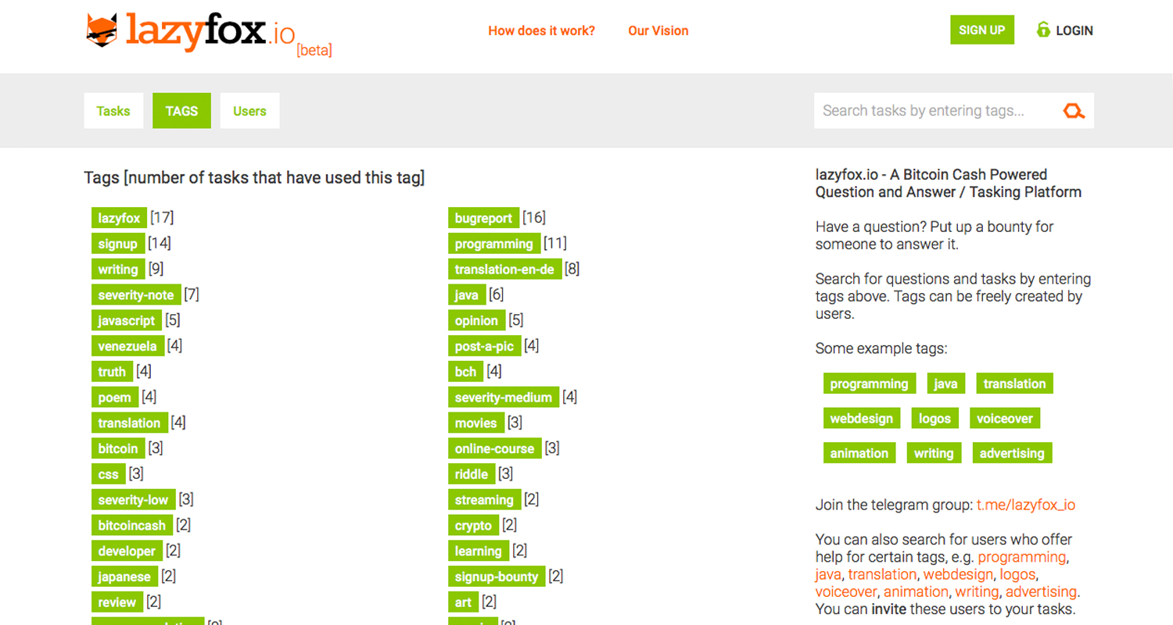
Task: Click the voiceover example tag
Action: pyautogui.click(x=1004, y=419)
